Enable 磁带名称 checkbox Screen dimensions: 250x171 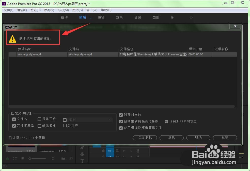point(39,126)
